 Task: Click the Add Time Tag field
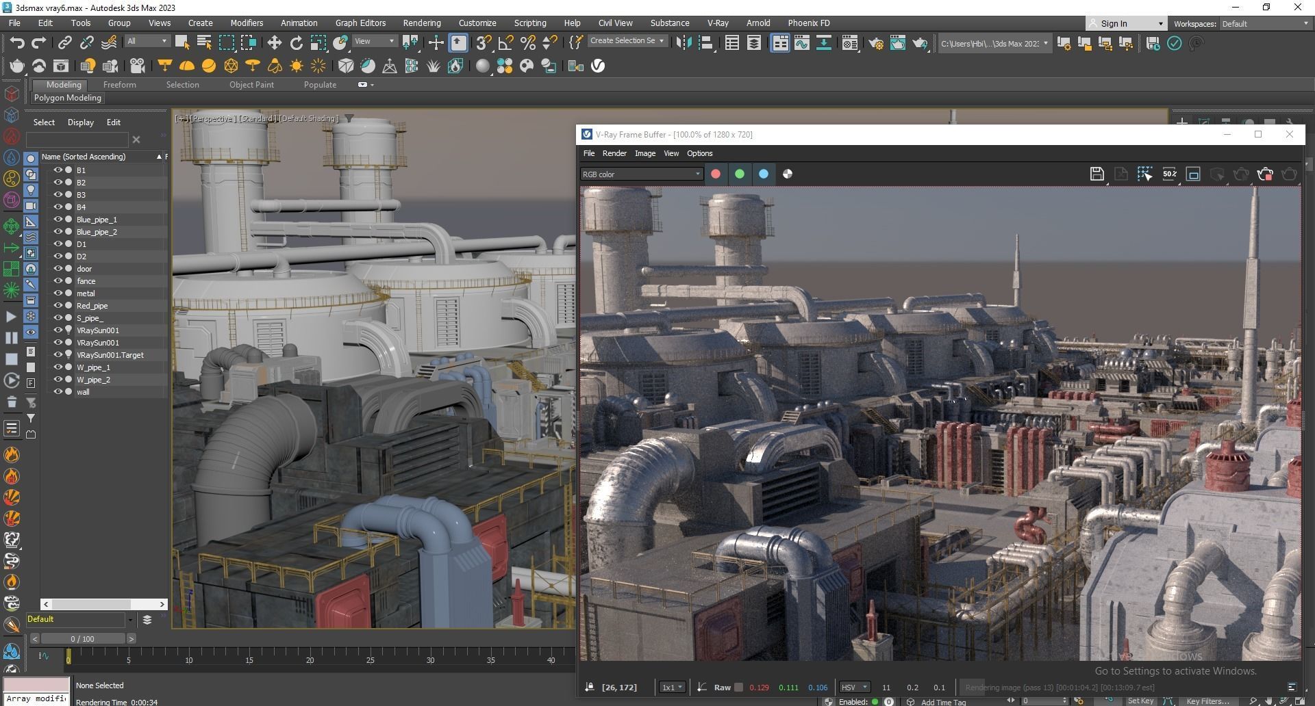944,702
